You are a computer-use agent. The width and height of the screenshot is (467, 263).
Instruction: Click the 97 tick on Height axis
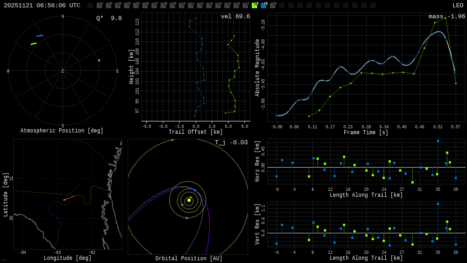(x=137, y=111)
